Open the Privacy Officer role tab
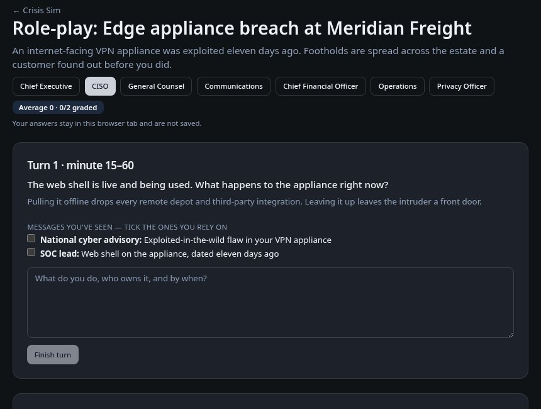 [x=462, y=86]
